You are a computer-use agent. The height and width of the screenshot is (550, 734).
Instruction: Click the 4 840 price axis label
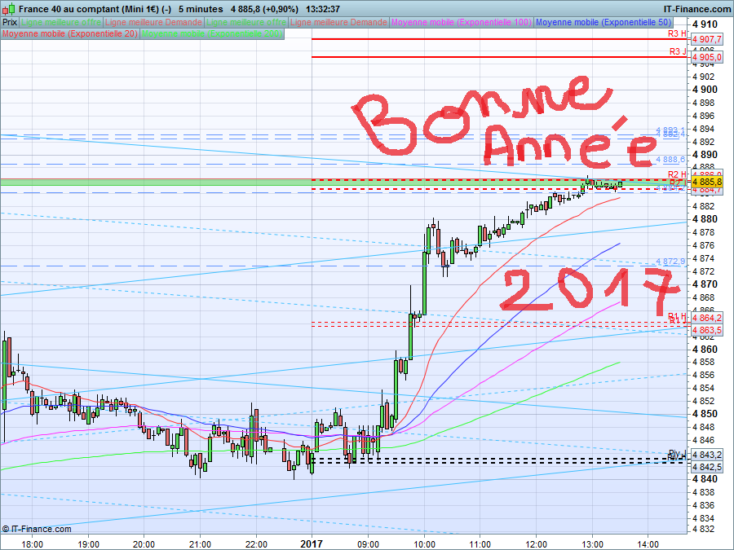coord(705,479)
